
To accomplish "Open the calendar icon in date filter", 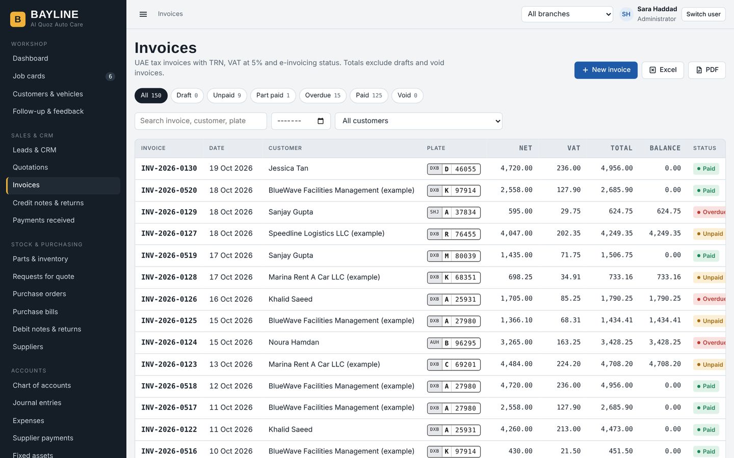I will 321,121.
